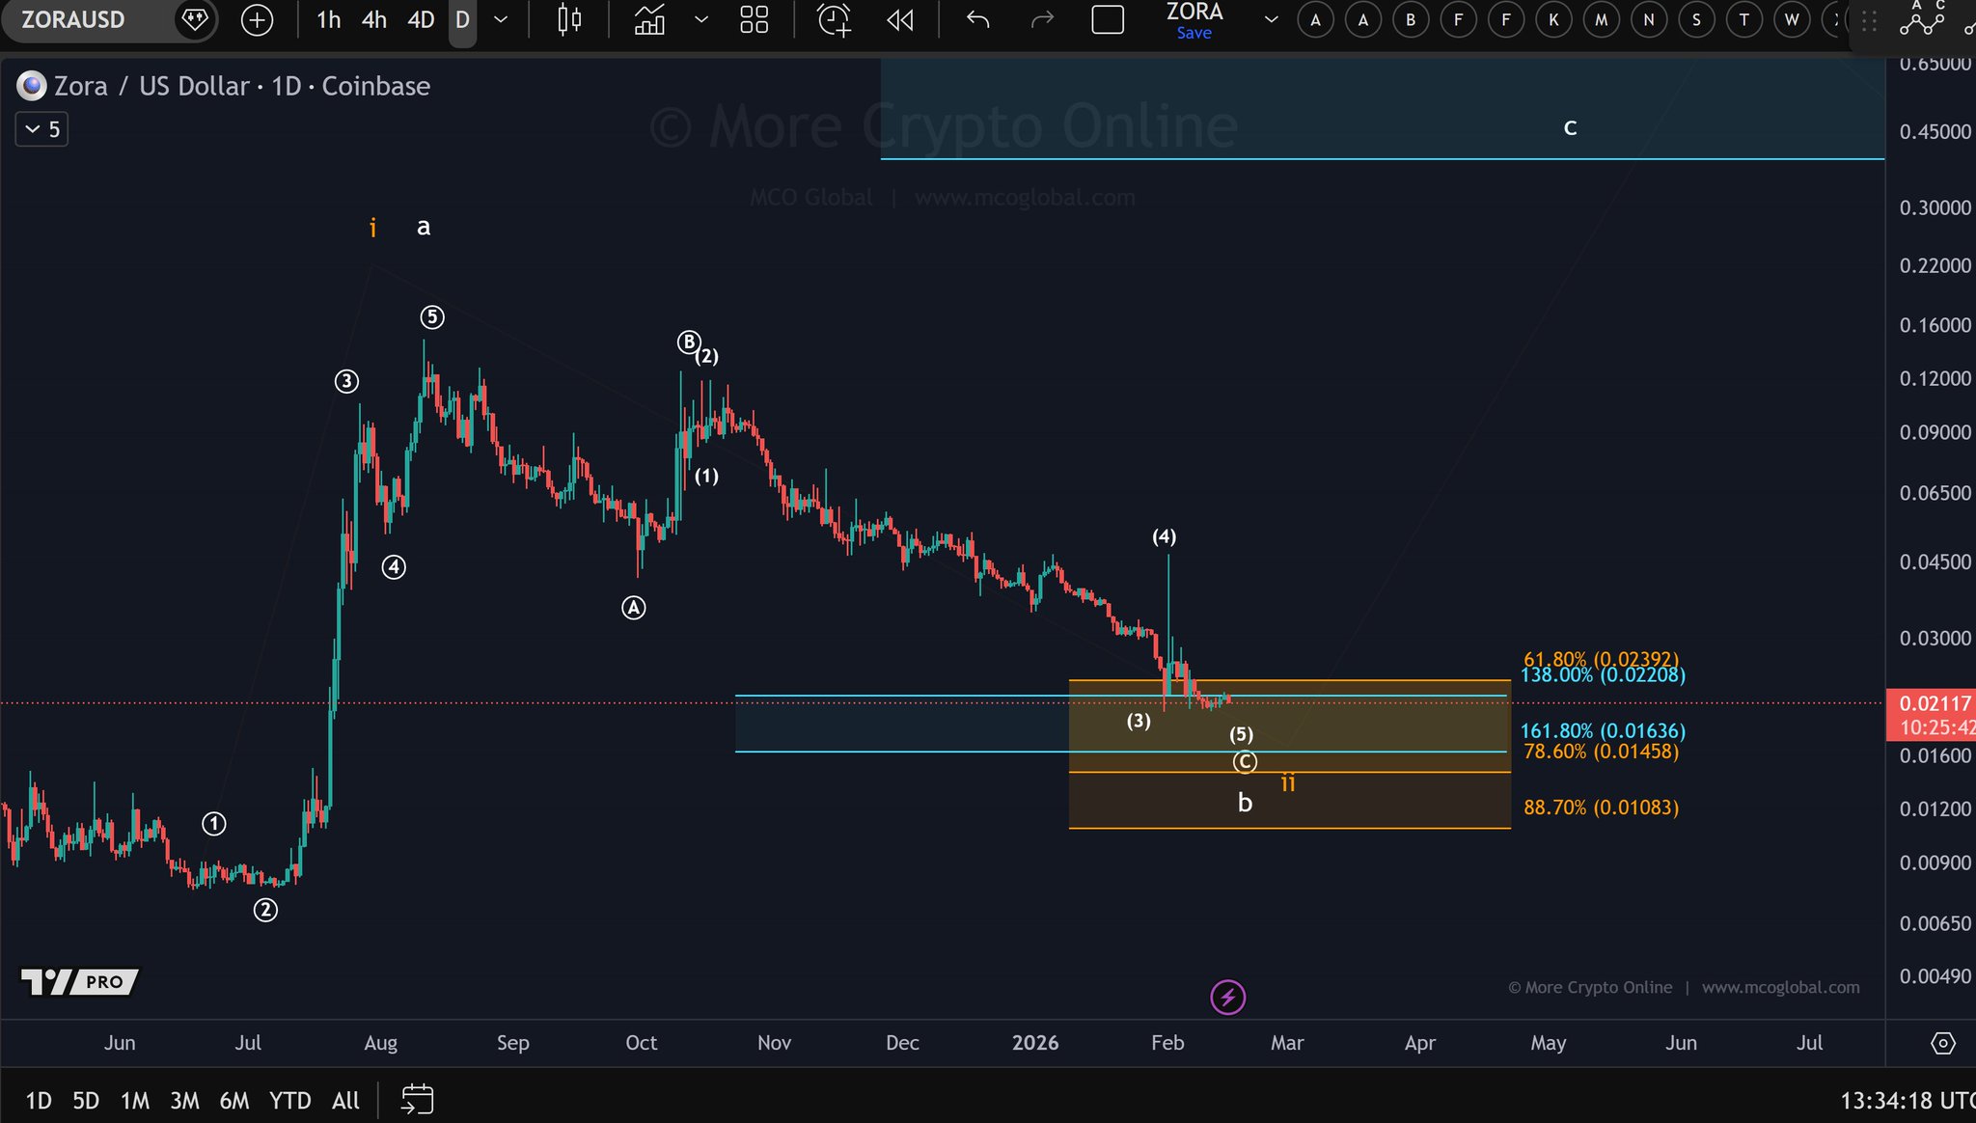This screenshot has width=1976, height=1123.
Task: Open chart settings gear icon
Action: (1942, 1043)
